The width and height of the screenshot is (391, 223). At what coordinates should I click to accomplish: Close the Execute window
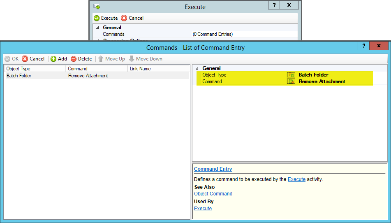[289, 5]
